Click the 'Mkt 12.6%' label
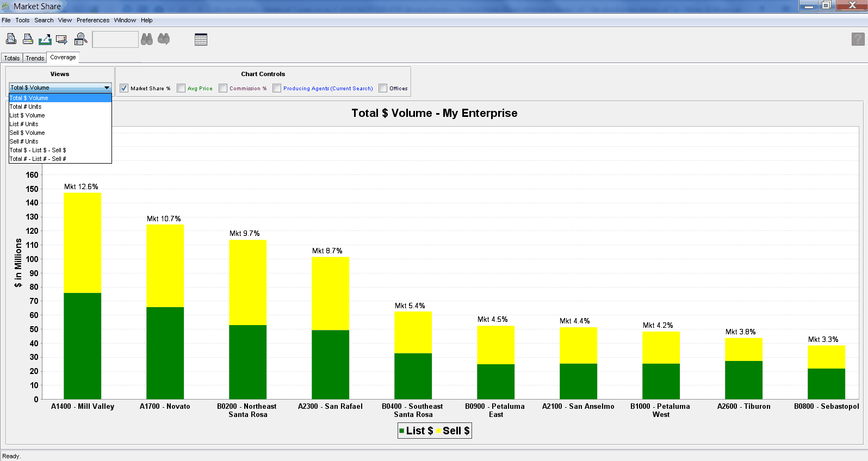This screenshot has height=461, width=868. click(x=81, y=186)
